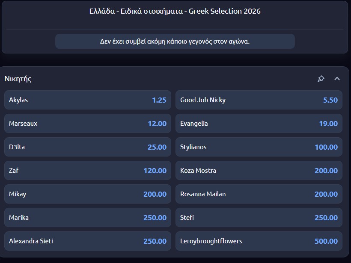Click the Νικητής market heading
Screen dimensions: 351x263
(18, 79)
